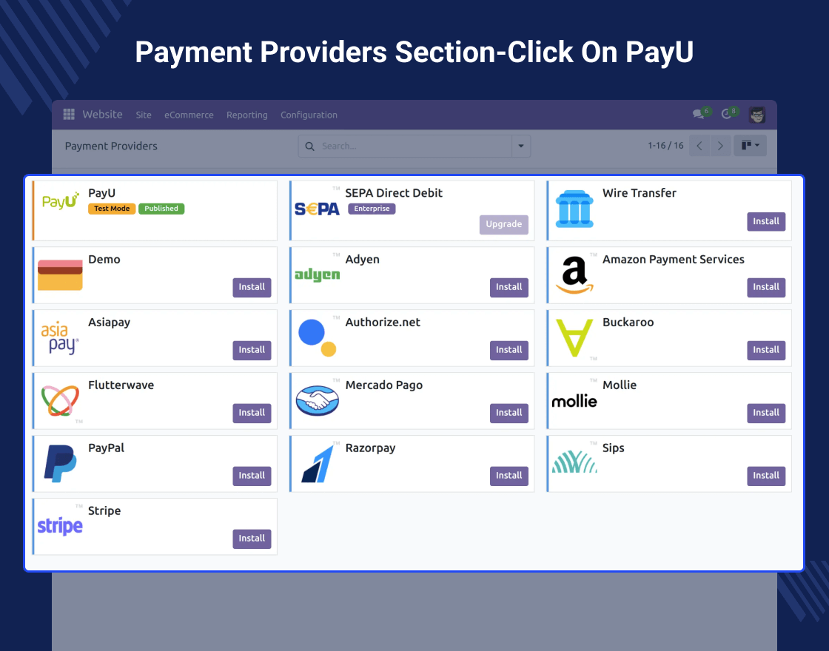Click the SEPA logo
This screenshot has height=651, width=829.
tap(317, 209)
